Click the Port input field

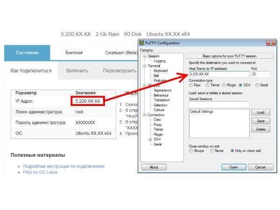click(261, 74)
